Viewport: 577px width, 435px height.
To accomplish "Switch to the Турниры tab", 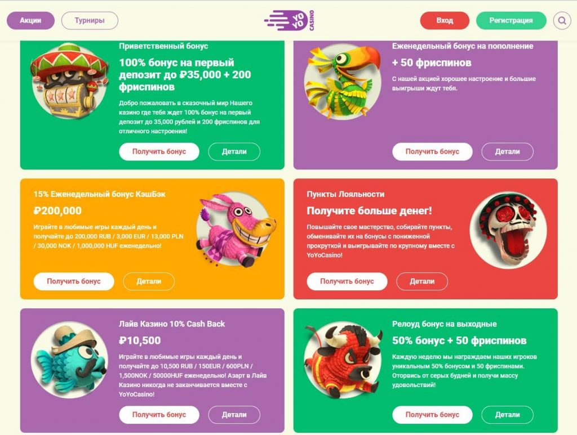I will [90, 21].
